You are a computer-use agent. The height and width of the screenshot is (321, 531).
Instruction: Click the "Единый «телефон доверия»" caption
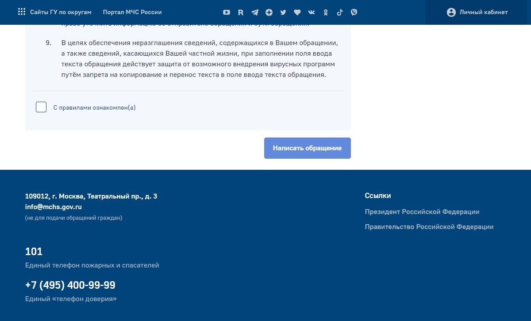(x=71, y=299)
